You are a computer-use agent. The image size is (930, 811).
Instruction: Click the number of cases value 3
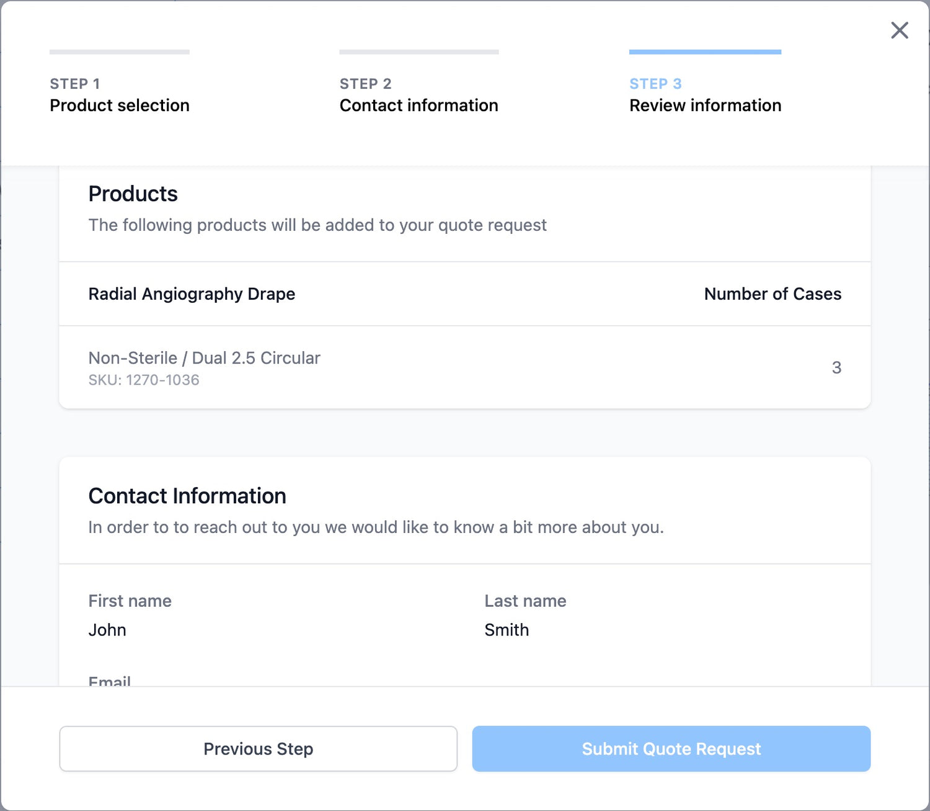click(x=836, y=368)
